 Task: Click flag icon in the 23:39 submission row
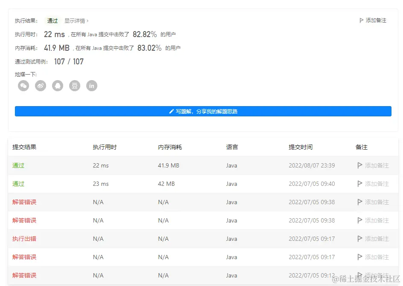click(x=359, y=165)
